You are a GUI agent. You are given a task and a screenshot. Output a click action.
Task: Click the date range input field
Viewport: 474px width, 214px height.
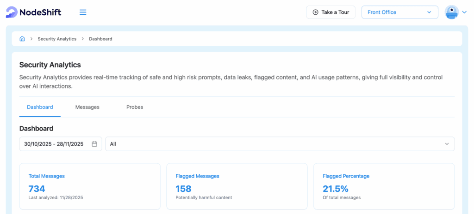point(54,144)
